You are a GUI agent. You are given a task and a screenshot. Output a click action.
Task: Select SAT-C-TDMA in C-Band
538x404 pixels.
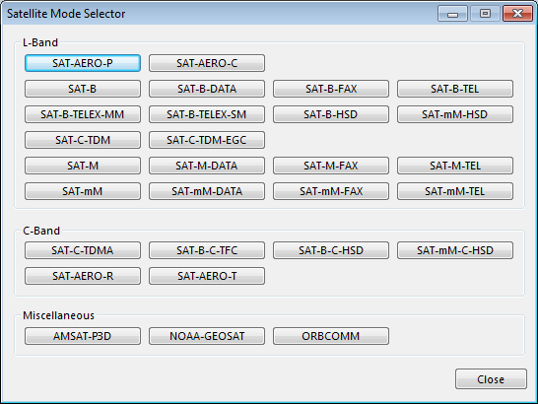83,250
